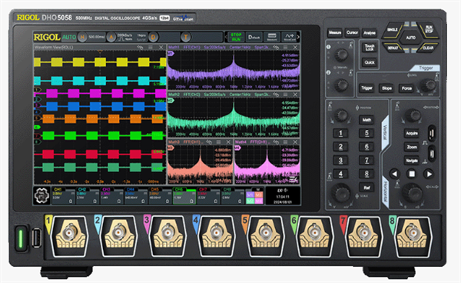Toggle channel 2 front-panel key
This screenshot has height=283, width=461.
coord(340,147)
